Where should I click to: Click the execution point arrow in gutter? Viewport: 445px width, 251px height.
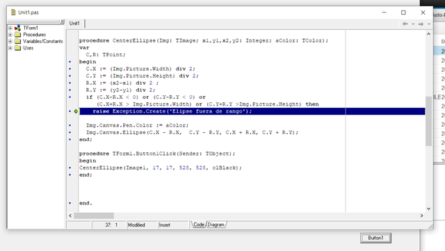point(76,111)
